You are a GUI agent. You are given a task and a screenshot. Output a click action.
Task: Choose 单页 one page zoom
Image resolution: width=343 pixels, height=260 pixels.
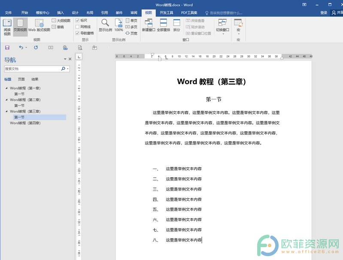(131, 21)
